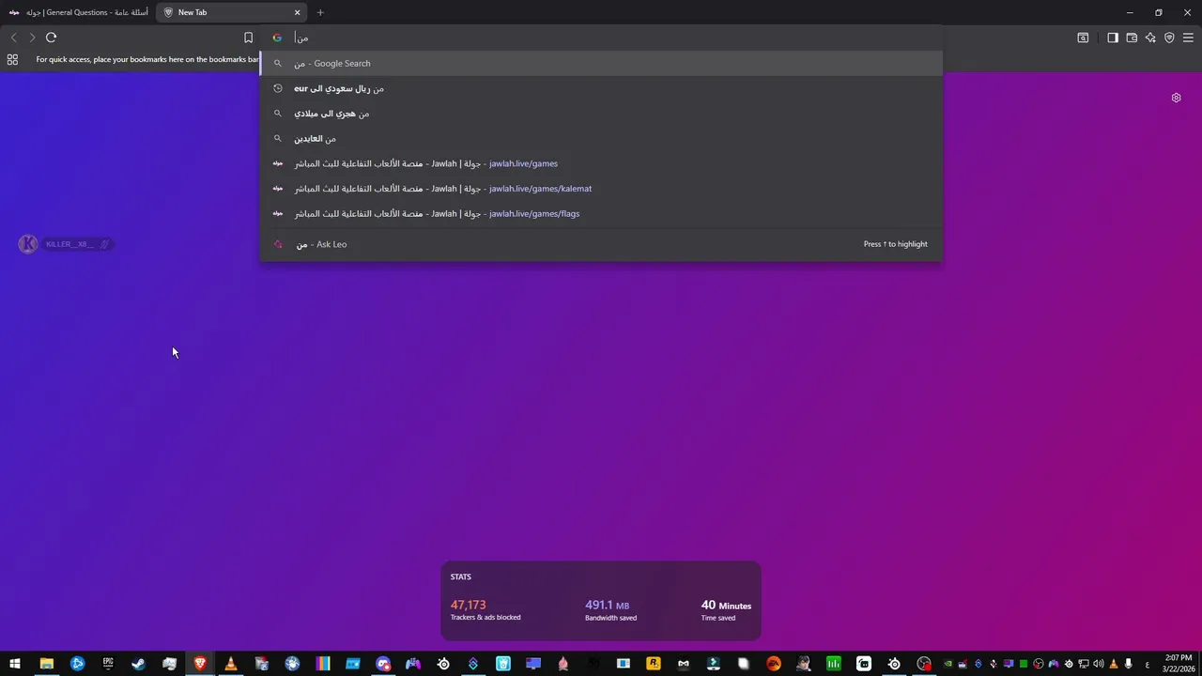Select the 'من هجري الى ميلادي' suggestion
Image resolution: width=1202 pixels, height=676 pixels.
pos(601,114)
